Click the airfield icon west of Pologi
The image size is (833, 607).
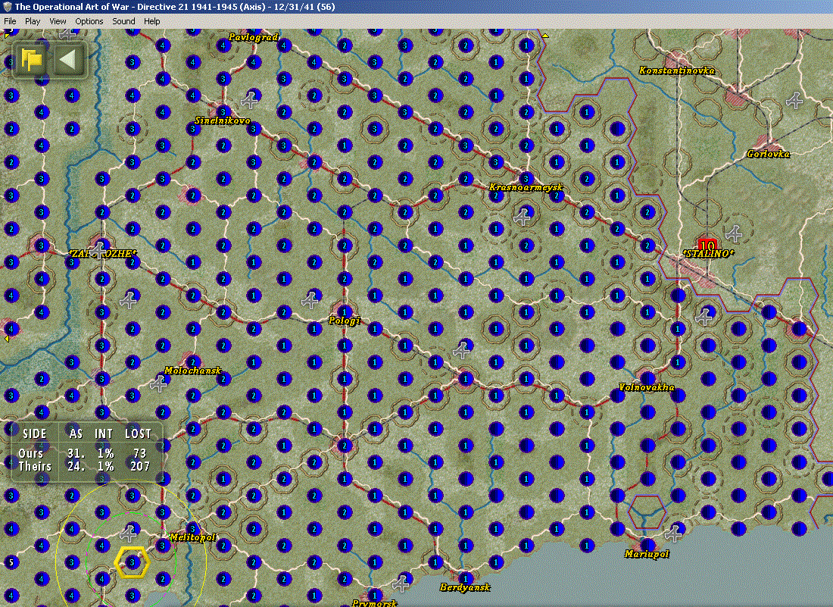pyautogui.click(x=310, y=300)
